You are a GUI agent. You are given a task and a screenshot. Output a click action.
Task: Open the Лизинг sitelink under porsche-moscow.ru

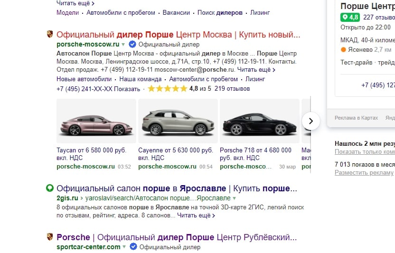point(255,79)
